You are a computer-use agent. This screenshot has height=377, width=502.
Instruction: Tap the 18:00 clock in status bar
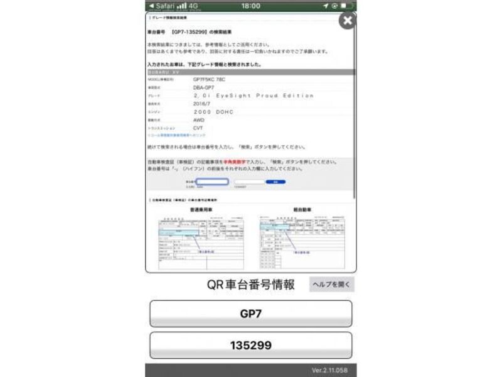click(250, 6)
